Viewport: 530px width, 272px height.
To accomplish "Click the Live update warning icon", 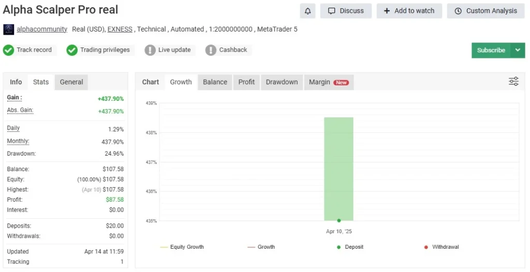I will click(x=150, y=50).
